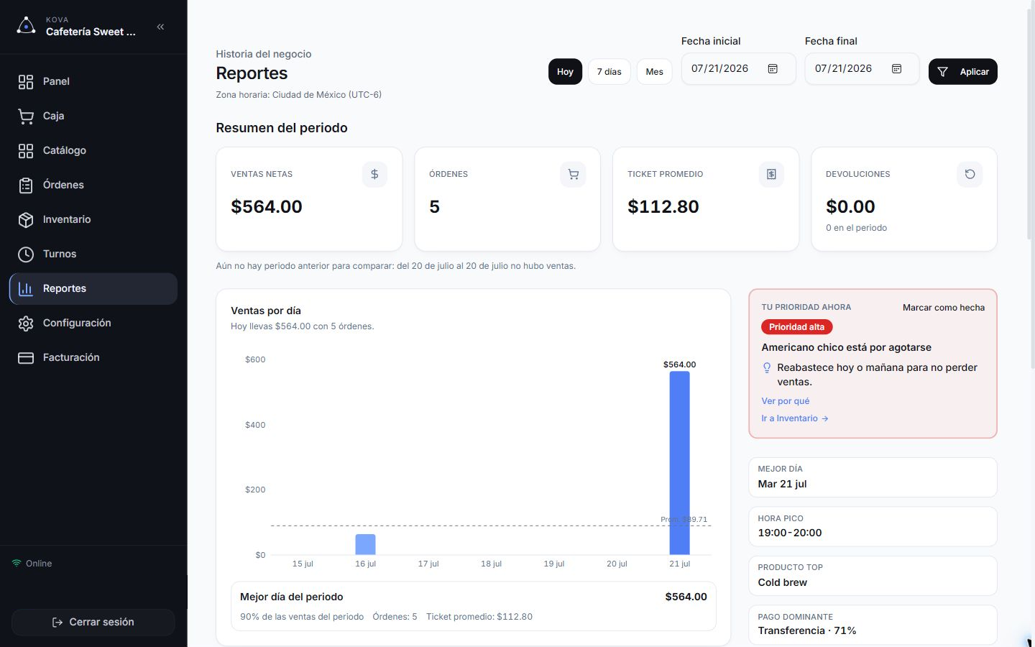The width and height of the screenshot is (1035, 647).
Task: Open the Inventario box icon
Action: coord(26,219)
